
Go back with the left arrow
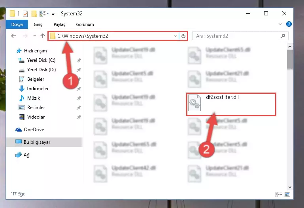coord(13,36)
